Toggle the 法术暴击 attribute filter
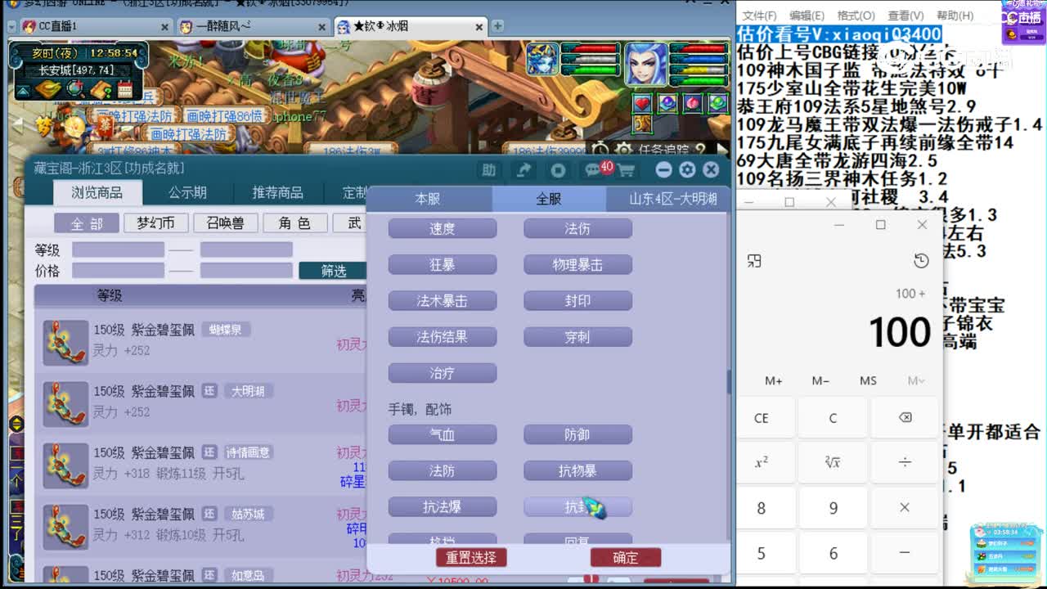This screenshot has height=589, width=1047. pos(443,301)
